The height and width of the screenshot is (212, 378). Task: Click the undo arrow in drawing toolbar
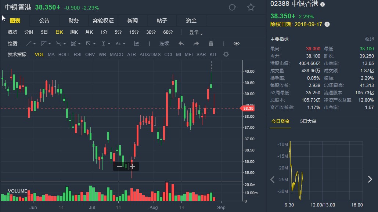181,44
